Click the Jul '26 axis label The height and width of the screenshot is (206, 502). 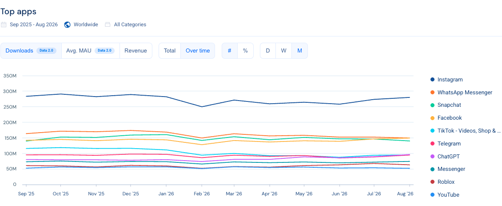tap(375, 194)
